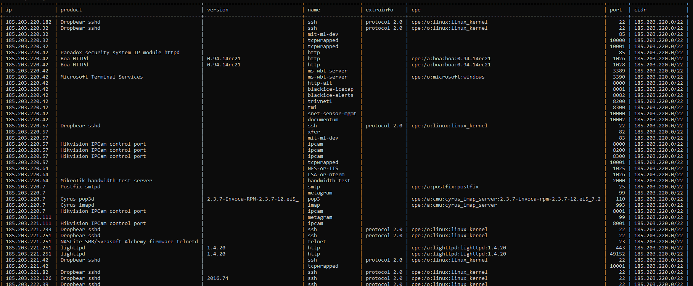Click 'Paradox security system IP module httpd'
Viewport: 693px width, 286px height.
(120, 53)
